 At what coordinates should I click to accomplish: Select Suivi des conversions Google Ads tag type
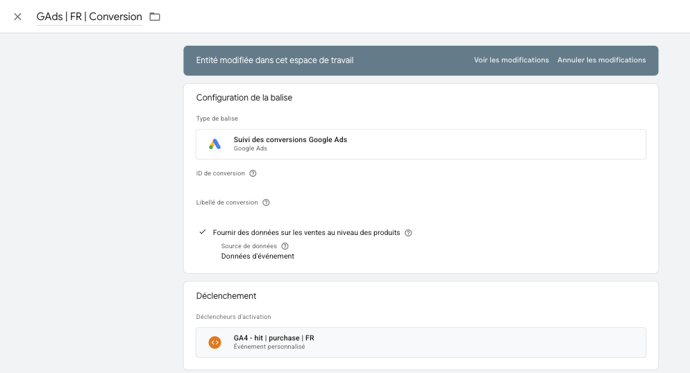pyautogui.click(x=290, y=140)
